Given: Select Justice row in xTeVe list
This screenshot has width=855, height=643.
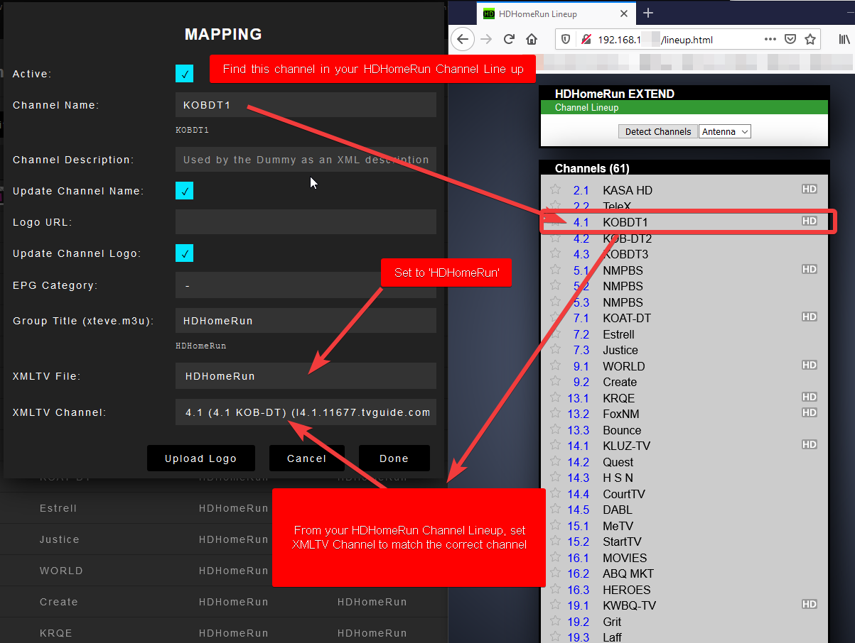Looking at the screenshot, I should pyautogui.click(x=224, y=539).
